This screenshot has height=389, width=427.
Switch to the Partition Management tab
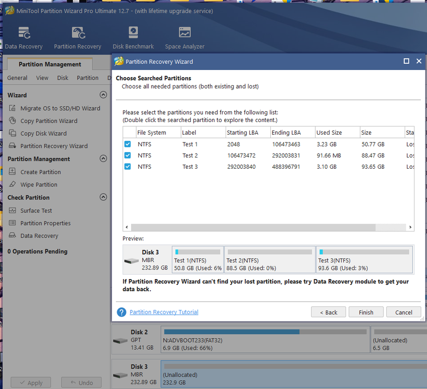click(50, 64)
